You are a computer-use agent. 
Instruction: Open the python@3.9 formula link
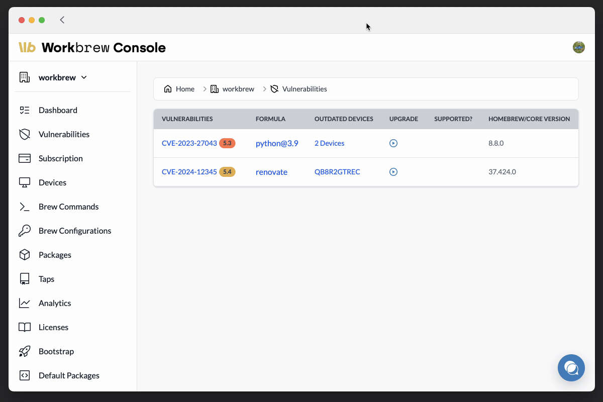pyautogui.click(x=277, y=143)
